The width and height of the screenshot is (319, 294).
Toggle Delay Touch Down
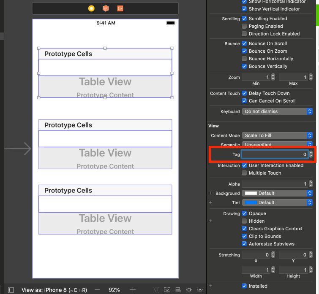click(244, 93)
